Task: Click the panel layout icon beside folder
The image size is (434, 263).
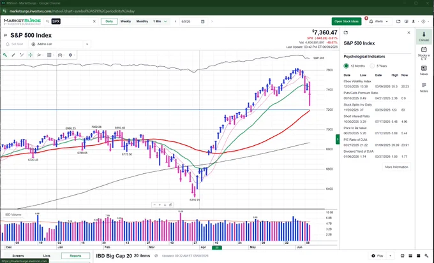Action: [x=407, y=21]
